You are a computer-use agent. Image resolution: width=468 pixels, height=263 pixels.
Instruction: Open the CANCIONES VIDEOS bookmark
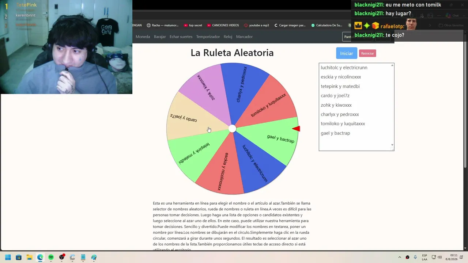click(x=223, y=25)
